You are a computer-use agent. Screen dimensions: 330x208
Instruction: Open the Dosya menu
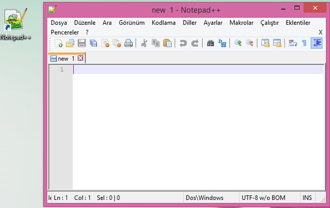[59, 23]
